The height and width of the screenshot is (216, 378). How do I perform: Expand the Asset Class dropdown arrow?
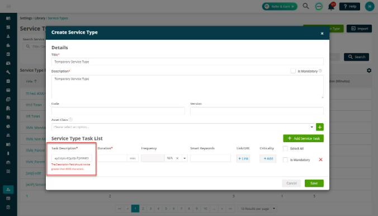[x=311, y=127]
